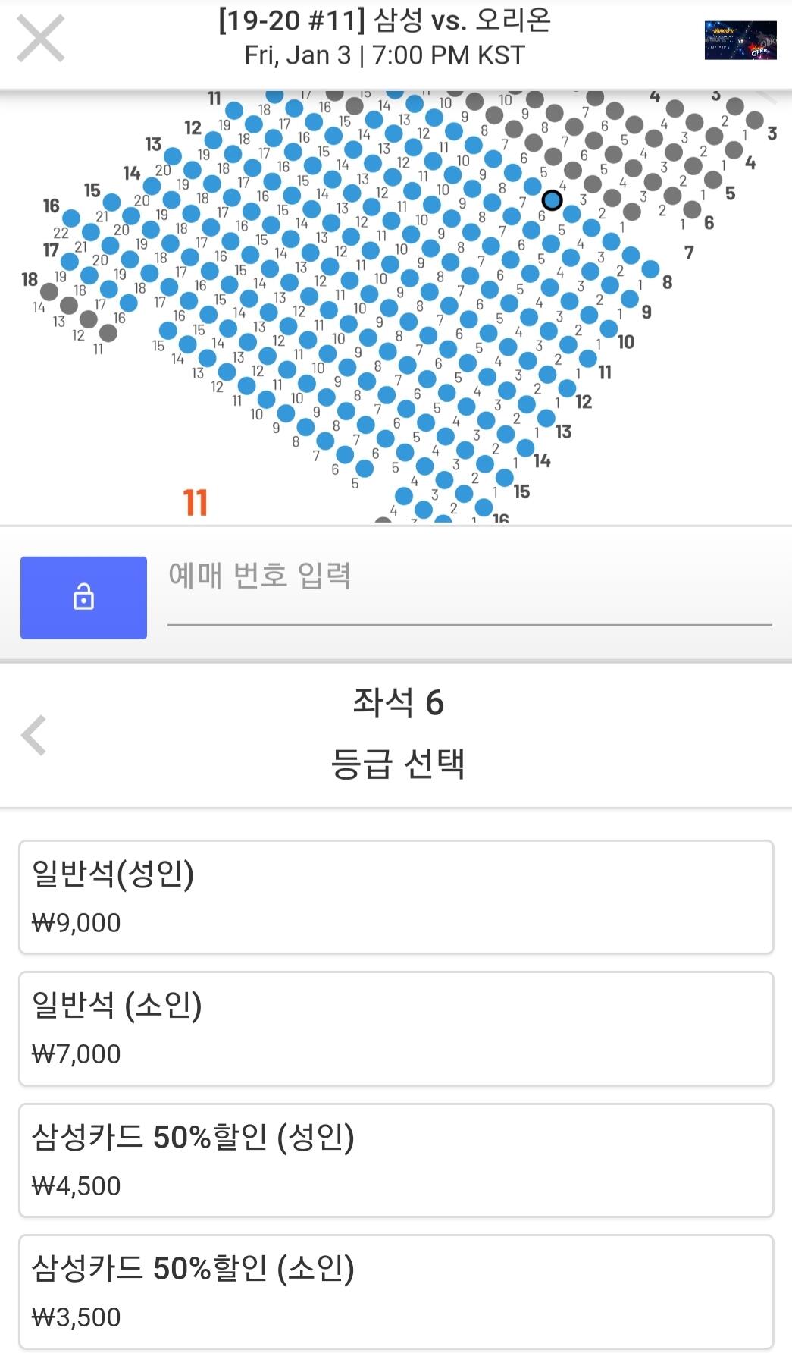Select seat 1 in row 13
The width and height of the screenshot is (792, 1372).
coord(546,418)
